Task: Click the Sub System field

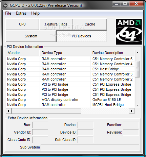Action: pos(90,147)
